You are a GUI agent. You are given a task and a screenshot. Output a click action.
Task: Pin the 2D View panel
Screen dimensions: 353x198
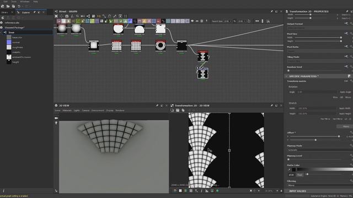[272, 105]
